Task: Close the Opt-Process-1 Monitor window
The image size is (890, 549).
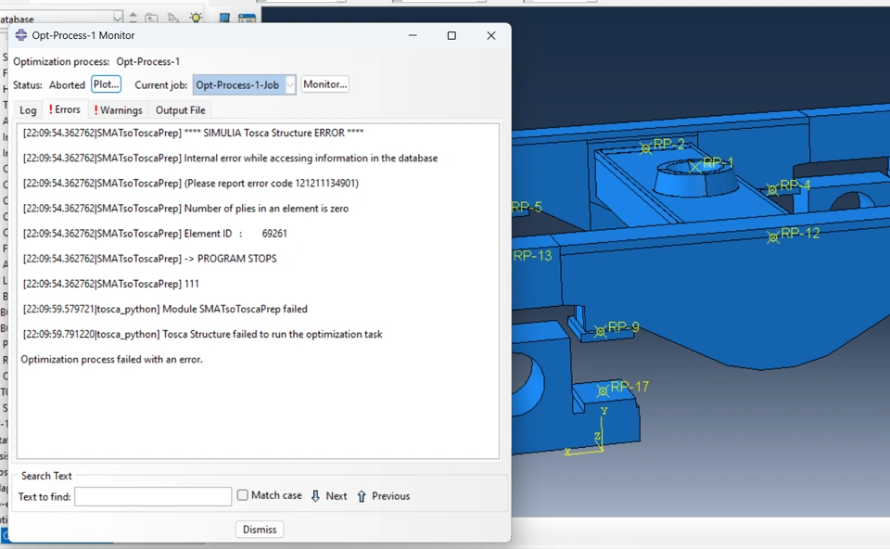Action: (491, 35)
